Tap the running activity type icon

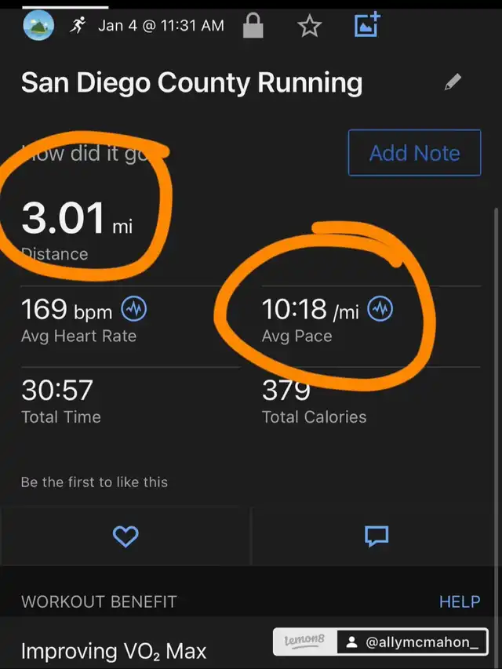tap(78, 26)
